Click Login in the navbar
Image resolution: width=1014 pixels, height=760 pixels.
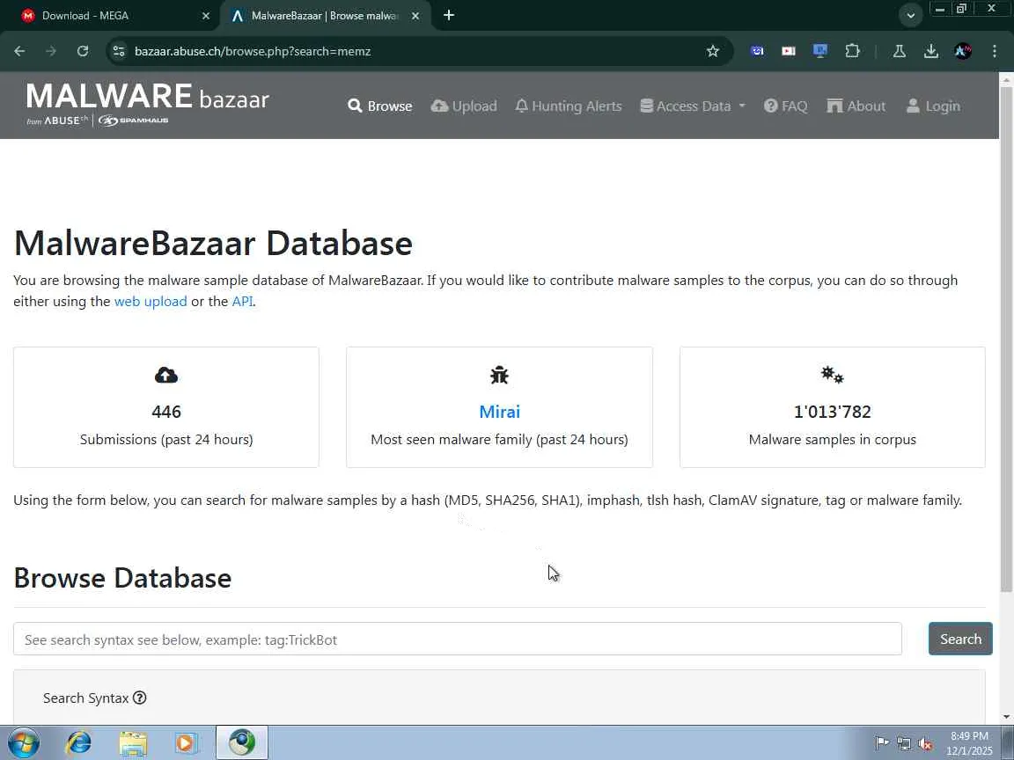(x=933, y=106)
